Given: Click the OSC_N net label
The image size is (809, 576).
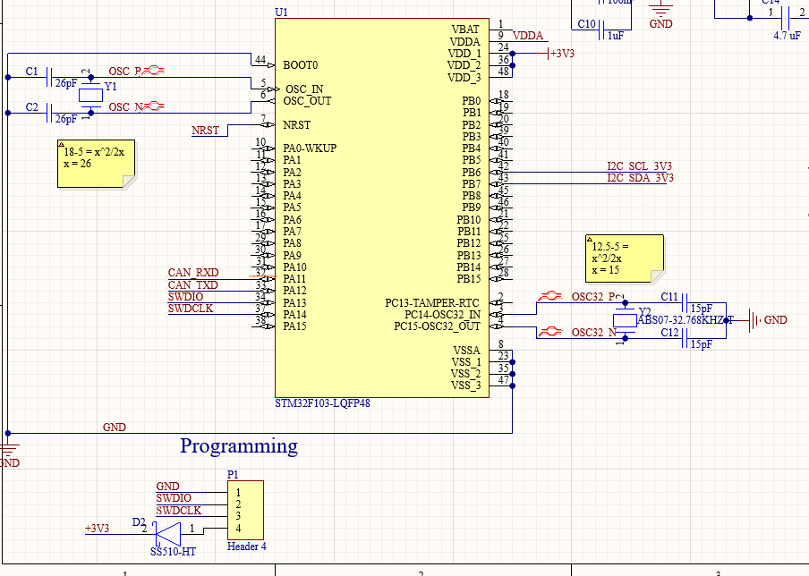Looking at the screenshot, I should [x=126, y=106].
